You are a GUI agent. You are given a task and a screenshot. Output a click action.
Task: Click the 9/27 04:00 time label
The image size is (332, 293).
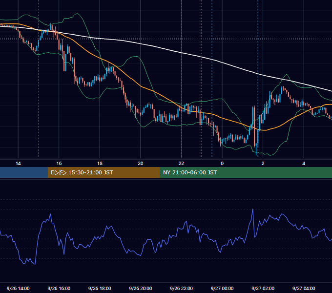304,288
